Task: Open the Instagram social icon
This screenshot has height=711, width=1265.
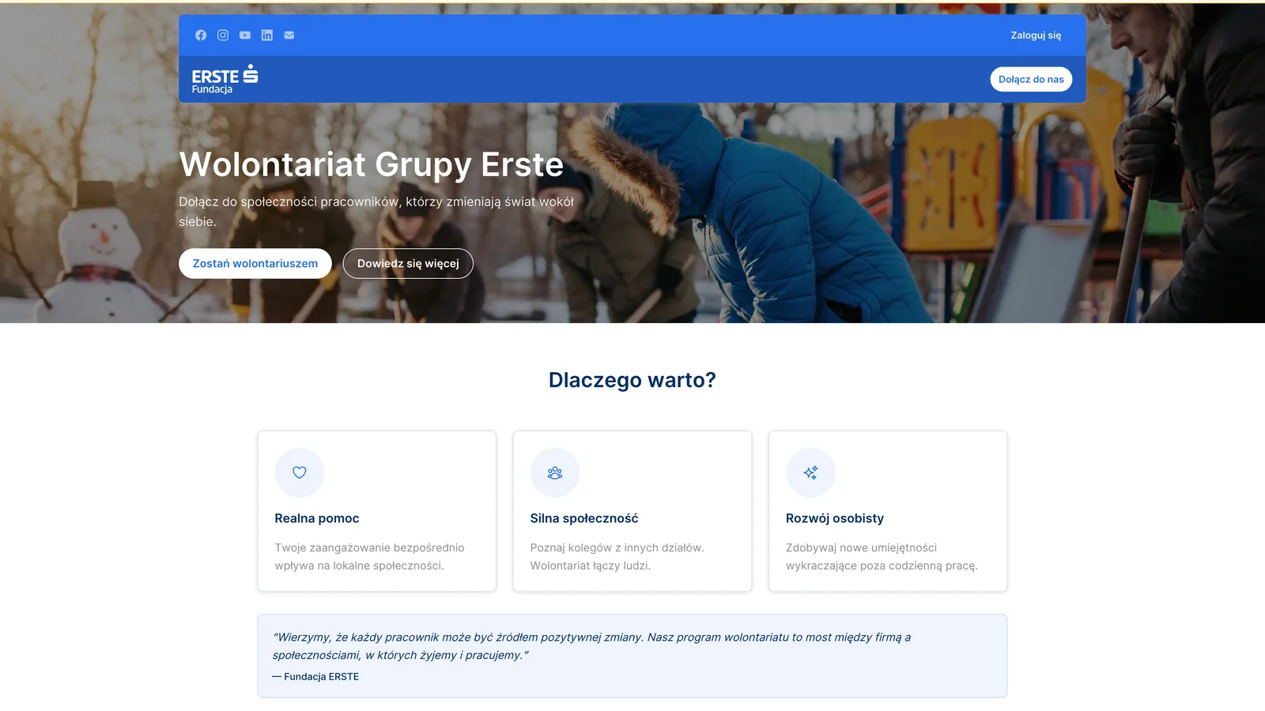Action: click(223, 36)
